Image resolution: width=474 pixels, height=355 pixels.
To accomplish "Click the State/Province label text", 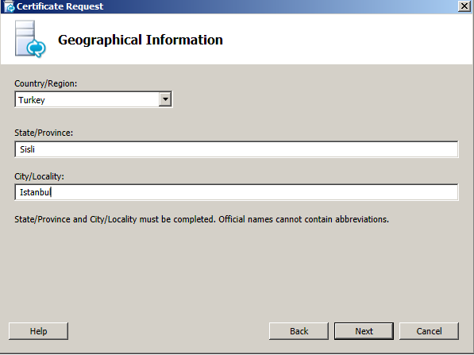I will [x=44, y=133].
